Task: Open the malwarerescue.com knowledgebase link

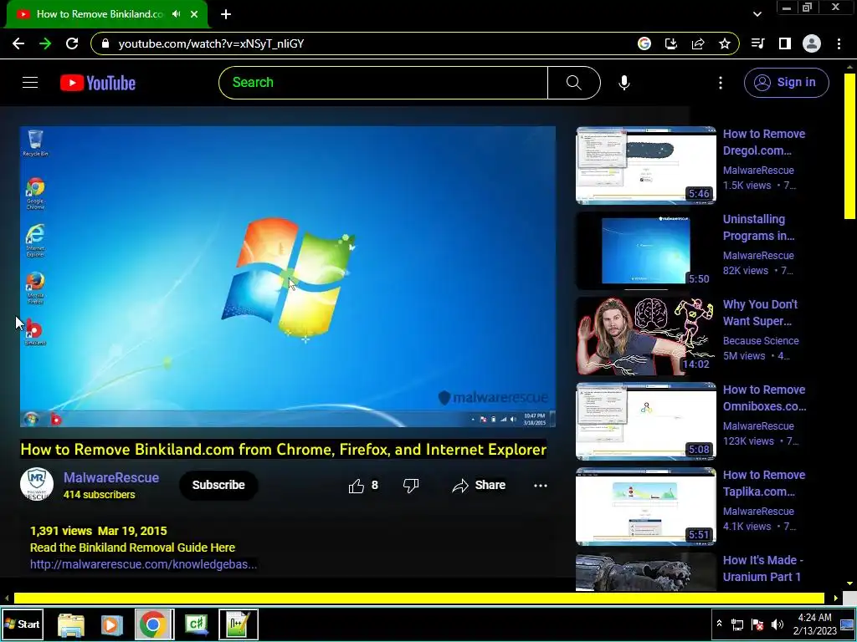Action: point(143,564)
